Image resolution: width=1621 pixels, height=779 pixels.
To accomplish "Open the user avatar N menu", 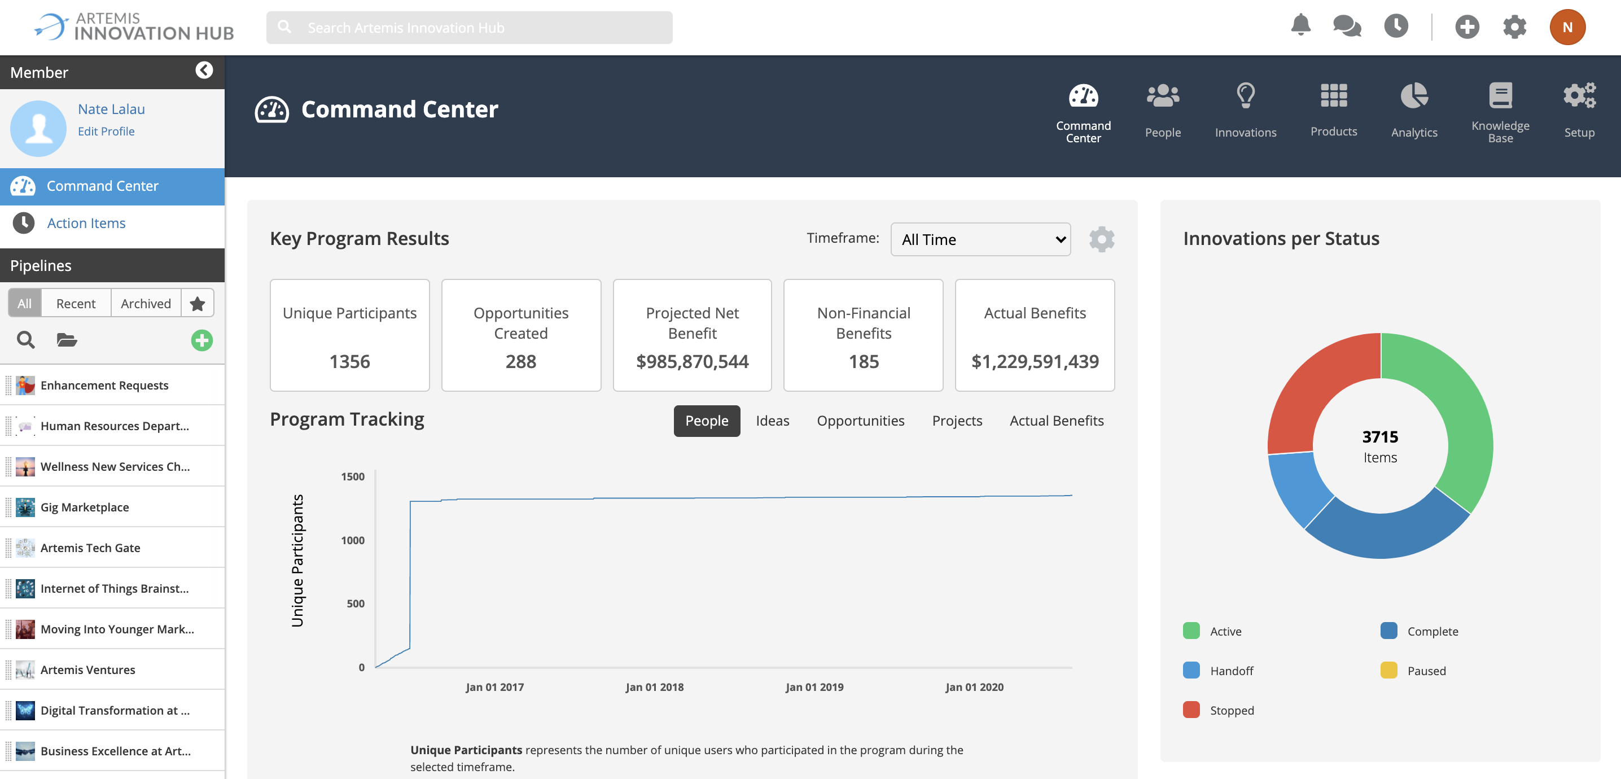I will 1567,27.
